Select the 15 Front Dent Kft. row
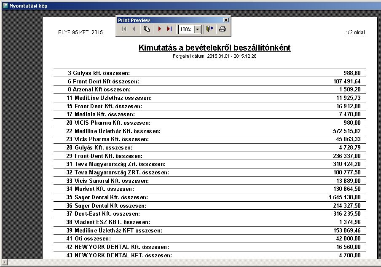This screenshot has height=267, width=381. tap(209, 106)
